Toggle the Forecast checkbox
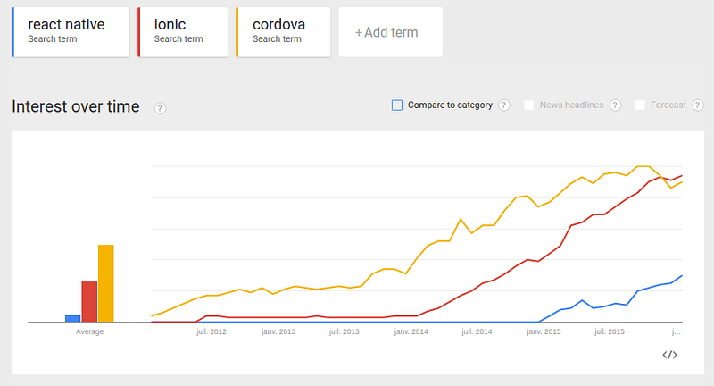Image resolution: width=714 pixels, height=386 pixels. (x=640, y=105)
